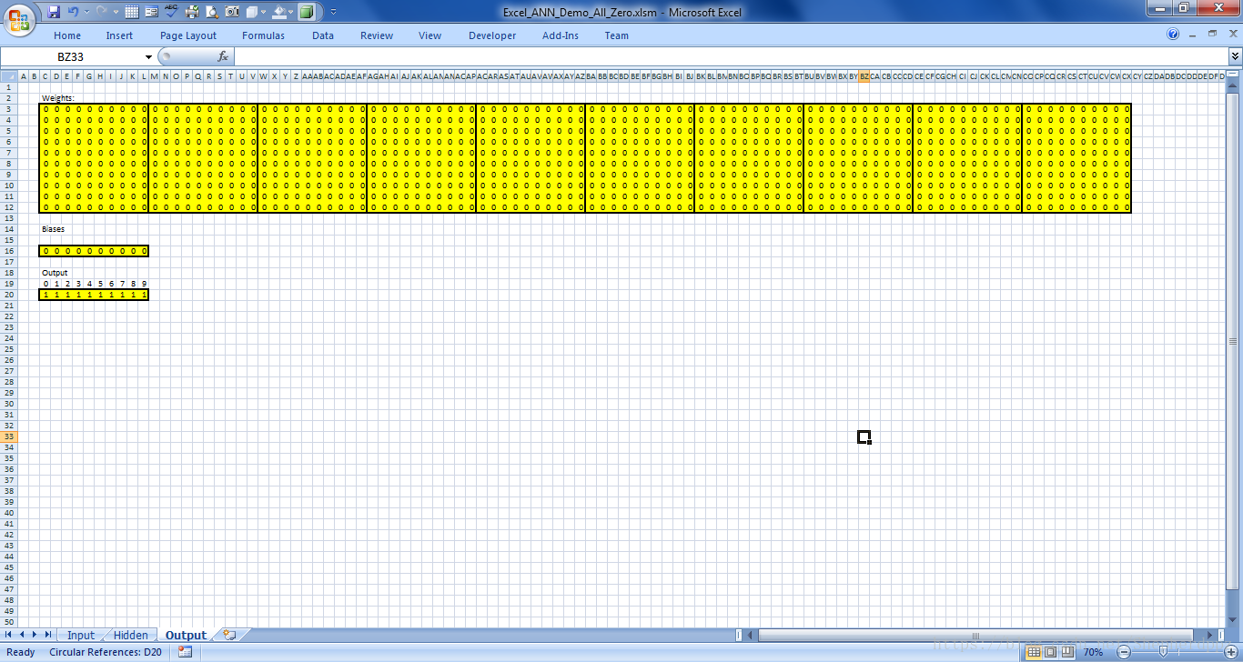The image size is (1243, 662).
Task: Open the Insert ribbon tab
Action: pyautogui.click(x=119, y=35)
